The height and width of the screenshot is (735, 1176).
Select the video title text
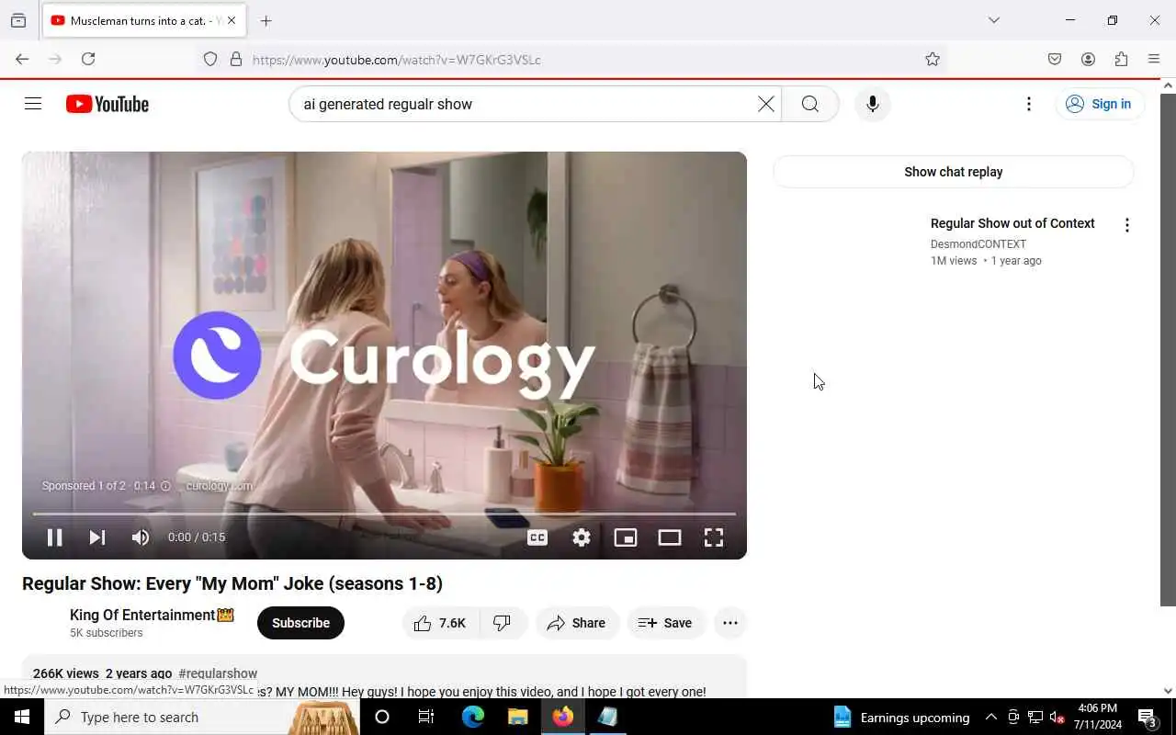pos(232,583)
